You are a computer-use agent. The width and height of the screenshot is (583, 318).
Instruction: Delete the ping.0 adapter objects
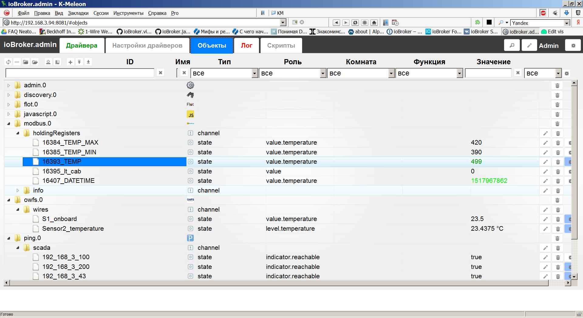click(x=557, y=238)
